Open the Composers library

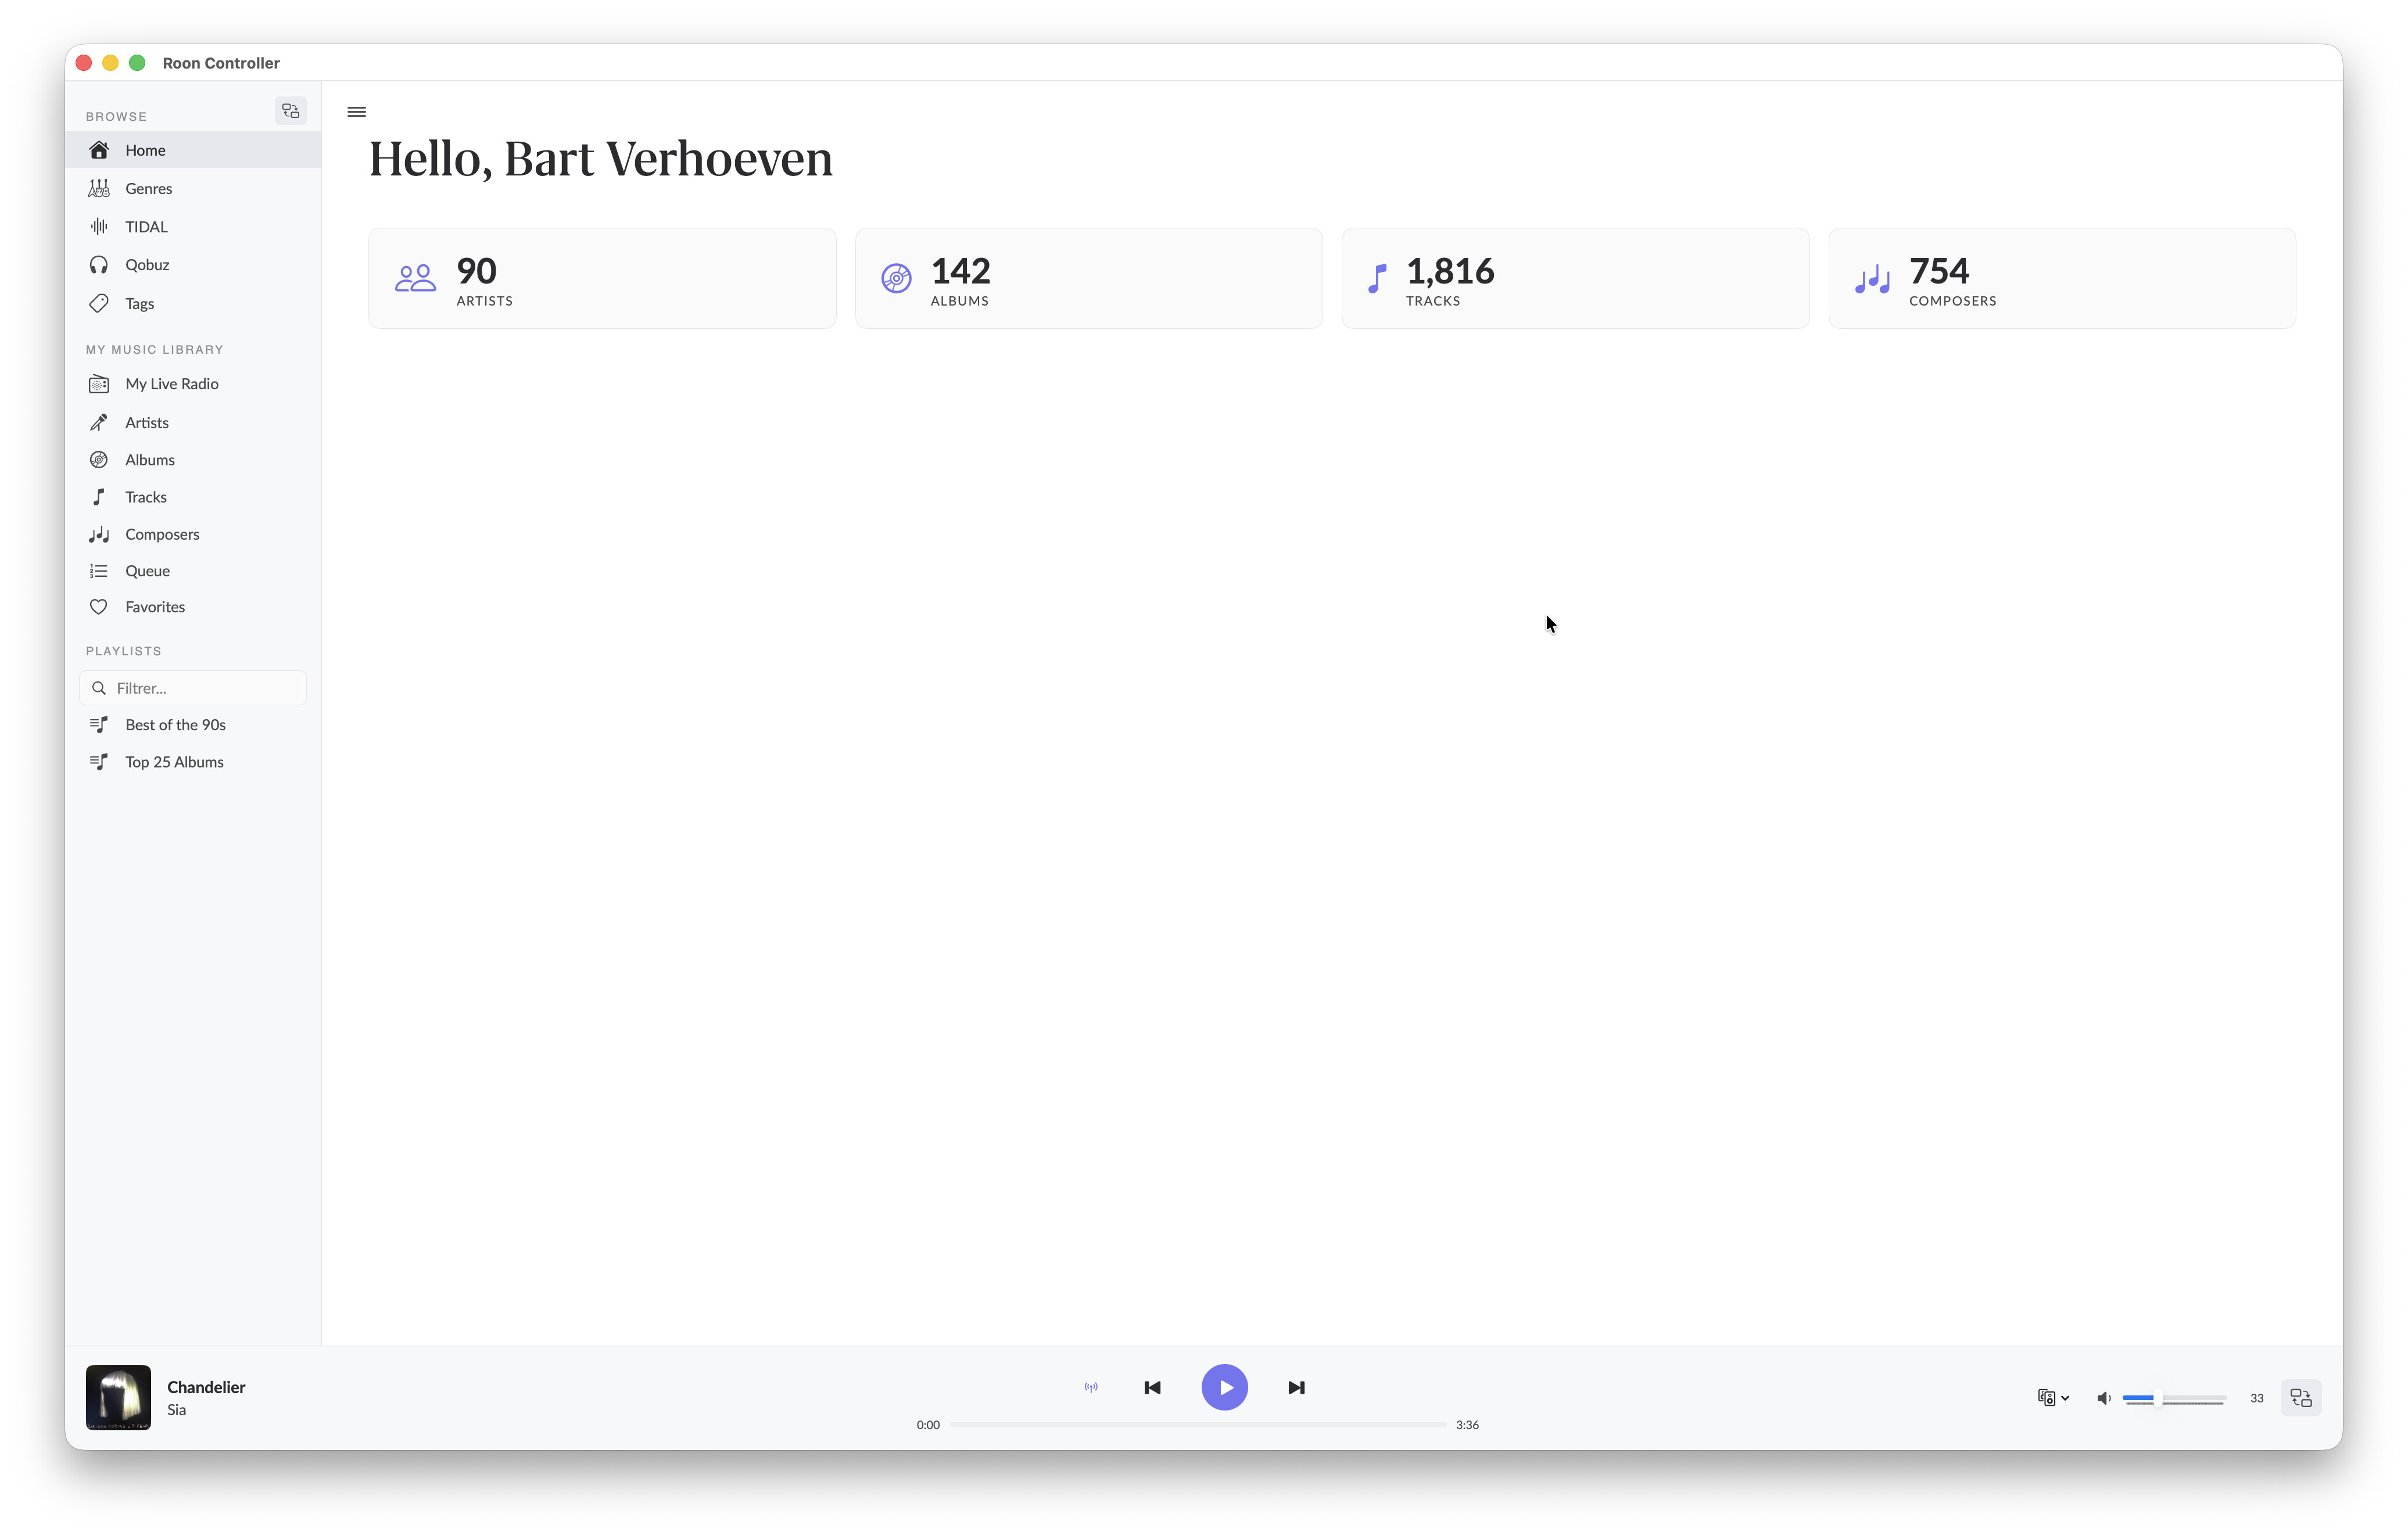click(x=162, y=534)
